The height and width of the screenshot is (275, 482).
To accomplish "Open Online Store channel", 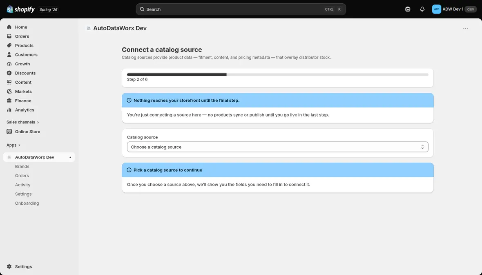I will pos(39,132).
